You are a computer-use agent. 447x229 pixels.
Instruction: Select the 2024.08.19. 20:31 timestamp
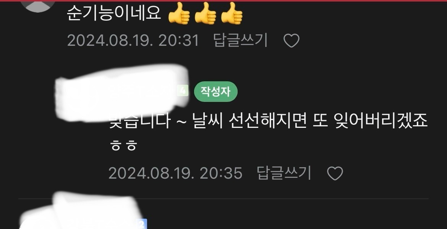pos(133,40)
